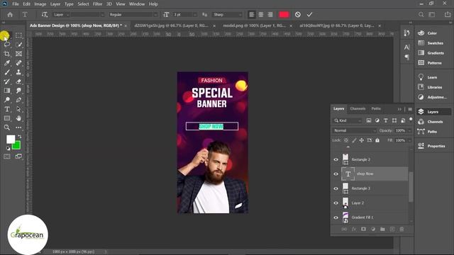454x255 pixels.
Task: Open the layer Kind filter dropdown
Action: (348, 120)
